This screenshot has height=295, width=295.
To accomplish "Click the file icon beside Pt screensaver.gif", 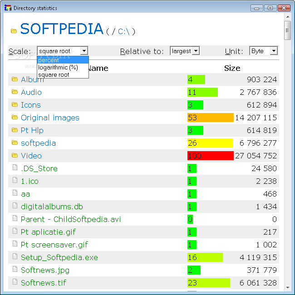I will coord(15,243).
